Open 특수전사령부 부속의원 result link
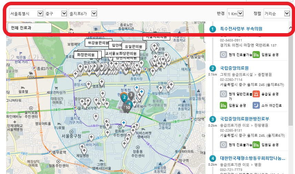 (241, 29)
